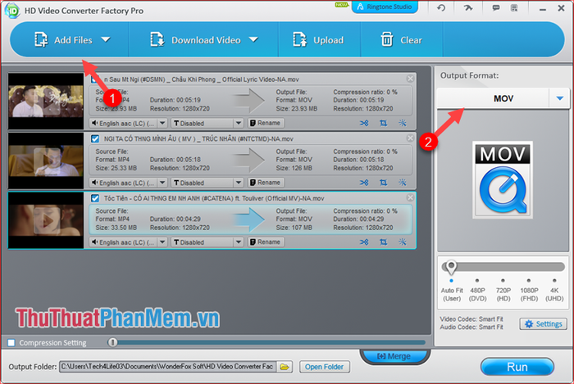Remove the TRÚC NHÂN video from list
The height and width of the screenshot is (384, 574).
click(x=410, y=138)
